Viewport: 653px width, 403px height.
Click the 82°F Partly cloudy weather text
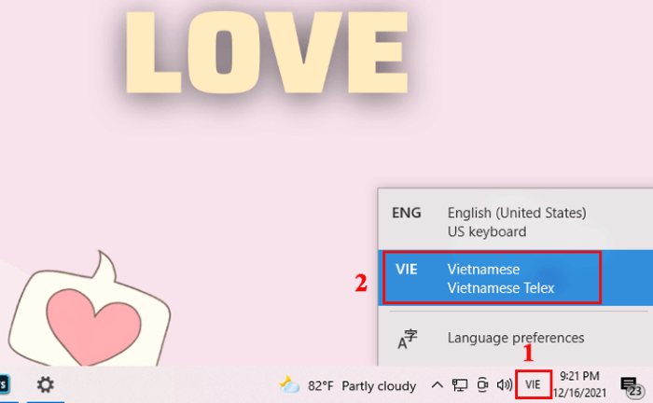click(361, 384)
